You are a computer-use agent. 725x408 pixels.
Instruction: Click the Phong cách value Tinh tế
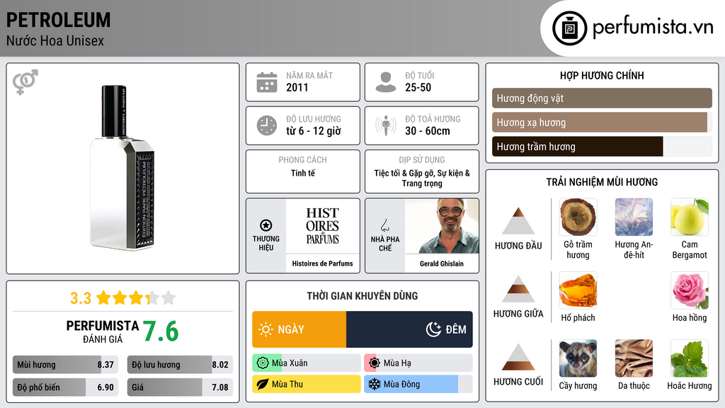(x=303, y=173)
